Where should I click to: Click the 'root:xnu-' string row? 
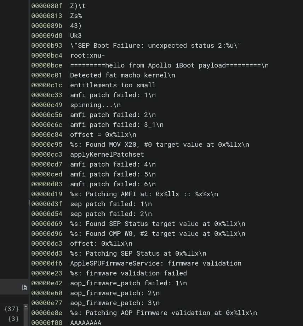[87, 56]
